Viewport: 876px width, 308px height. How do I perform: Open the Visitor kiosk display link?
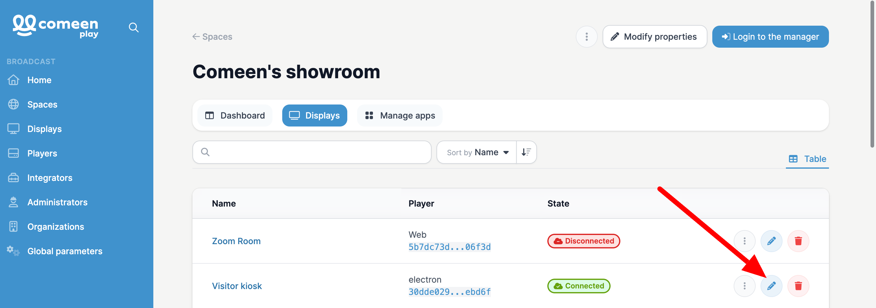tap(237, 286)
